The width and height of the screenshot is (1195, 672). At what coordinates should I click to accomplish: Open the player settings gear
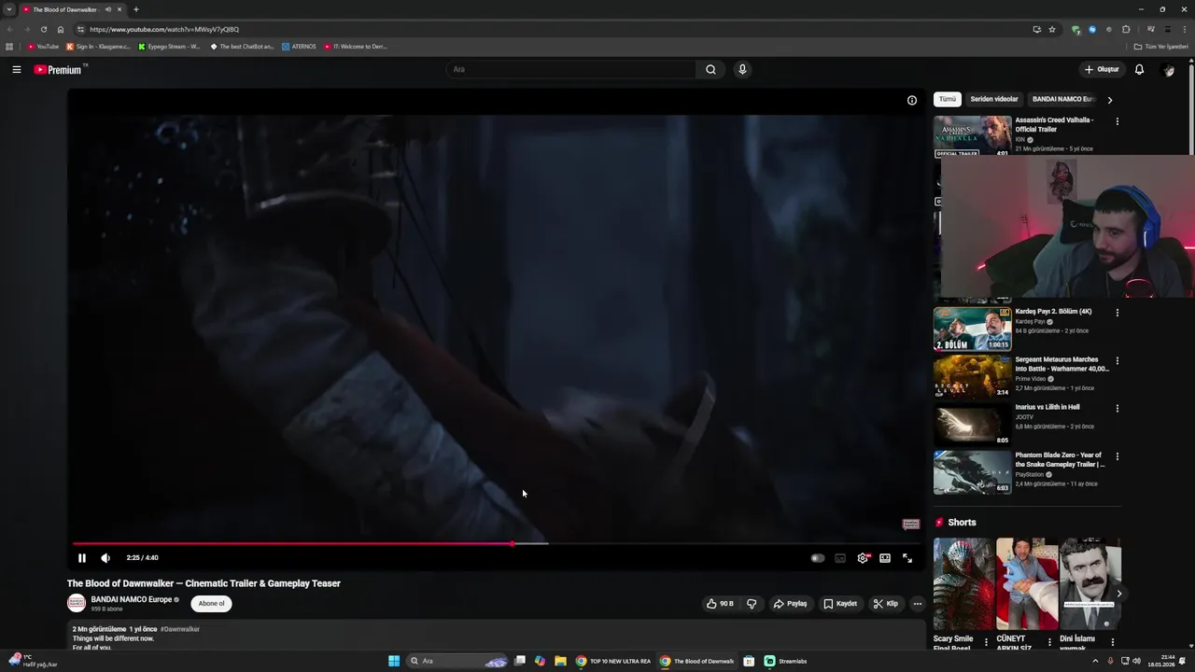[863, 558]
